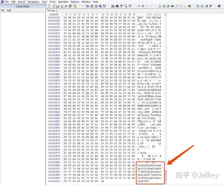Open the Window menu
This screenshot has height=185, width=224.
coord(86,2)
